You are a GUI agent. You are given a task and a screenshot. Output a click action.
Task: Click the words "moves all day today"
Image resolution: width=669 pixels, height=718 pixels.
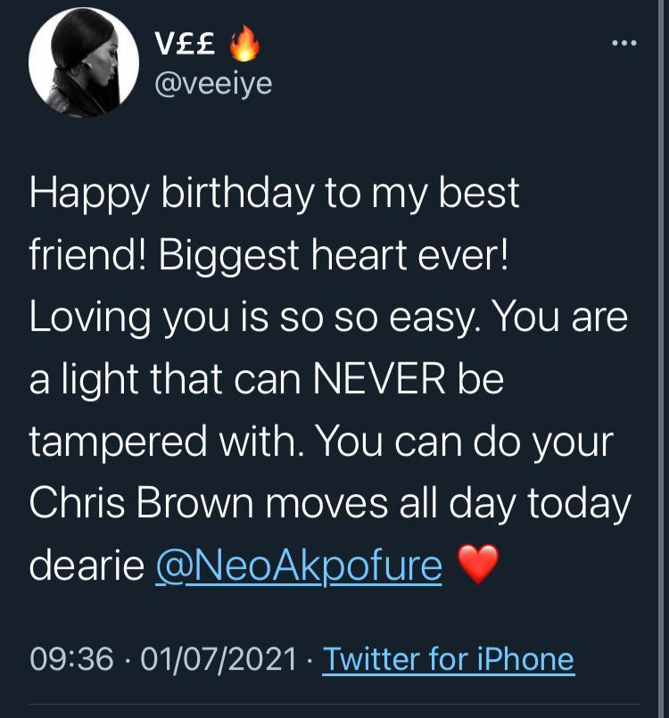coord(465,504)
